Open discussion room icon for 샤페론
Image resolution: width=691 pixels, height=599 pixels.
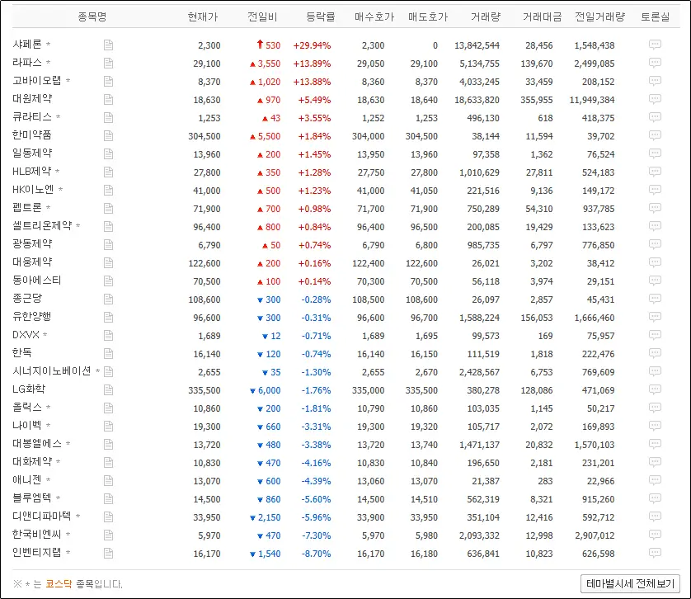(x=655, y=45)
